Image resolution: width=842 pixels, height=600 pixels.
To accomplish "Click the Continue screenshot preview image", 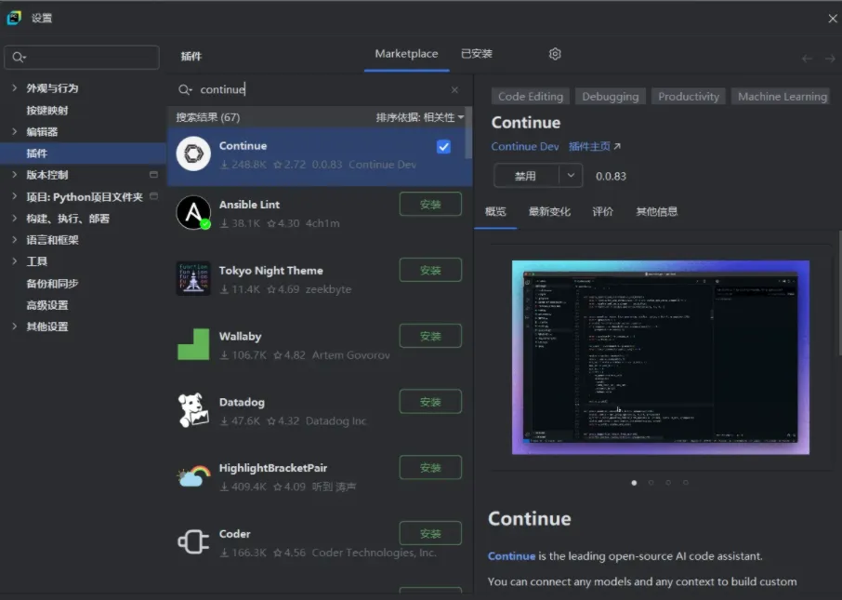I will pos(661,357).
